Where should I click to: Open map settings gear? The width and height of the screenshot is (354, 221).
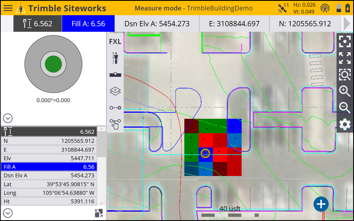click(345, 124)
